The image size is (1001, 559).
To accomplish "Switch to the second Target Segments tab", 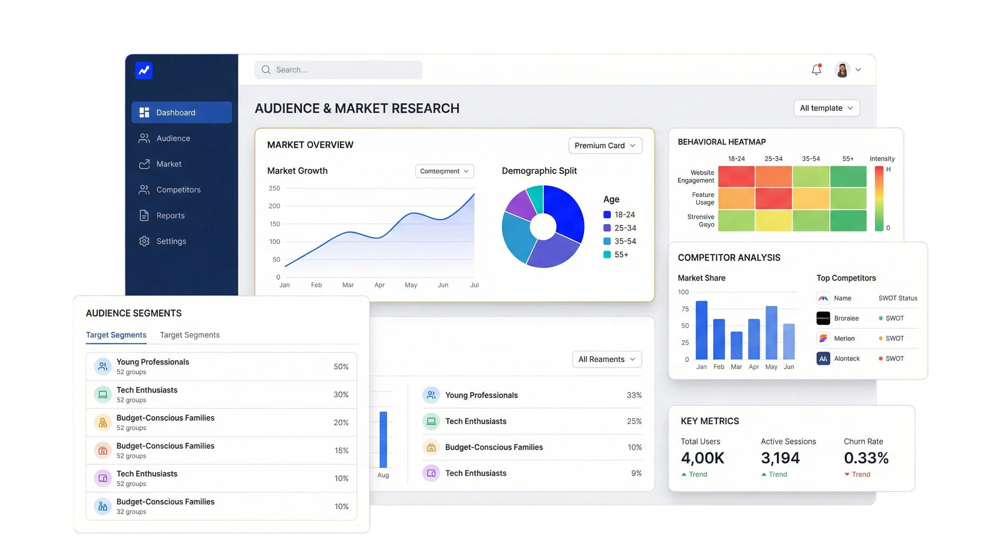I will click(190, 335).
